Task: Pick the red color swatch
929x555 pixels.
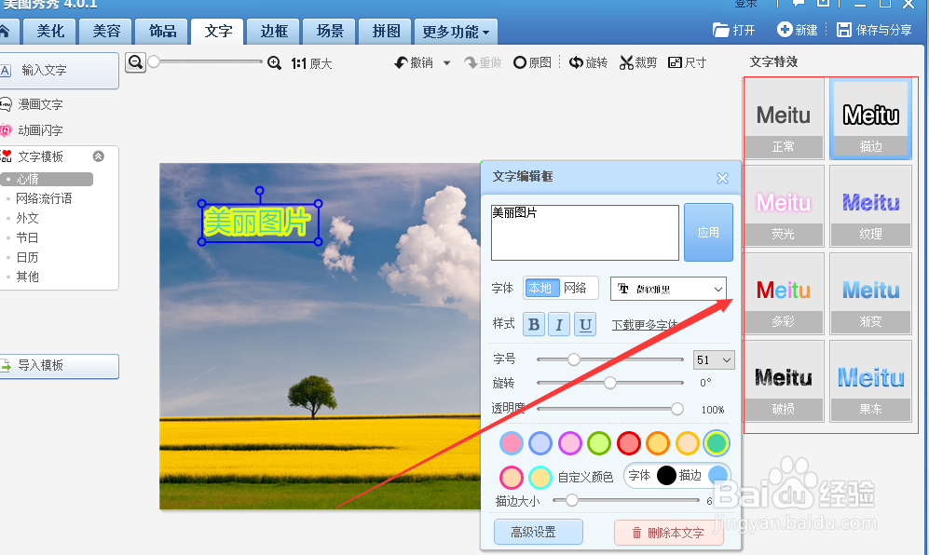Action: (x=629, y=443)
